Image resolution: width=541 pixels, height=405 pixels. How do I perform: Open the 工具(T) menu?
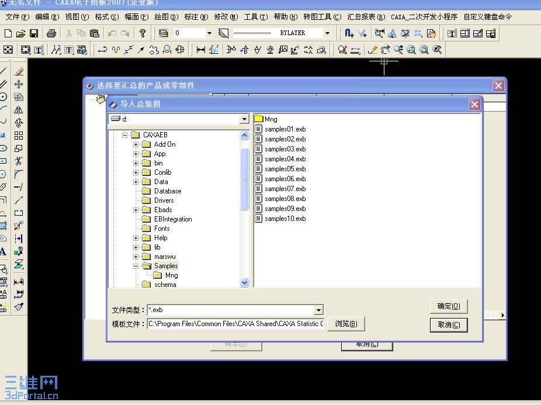pos(256,16)
